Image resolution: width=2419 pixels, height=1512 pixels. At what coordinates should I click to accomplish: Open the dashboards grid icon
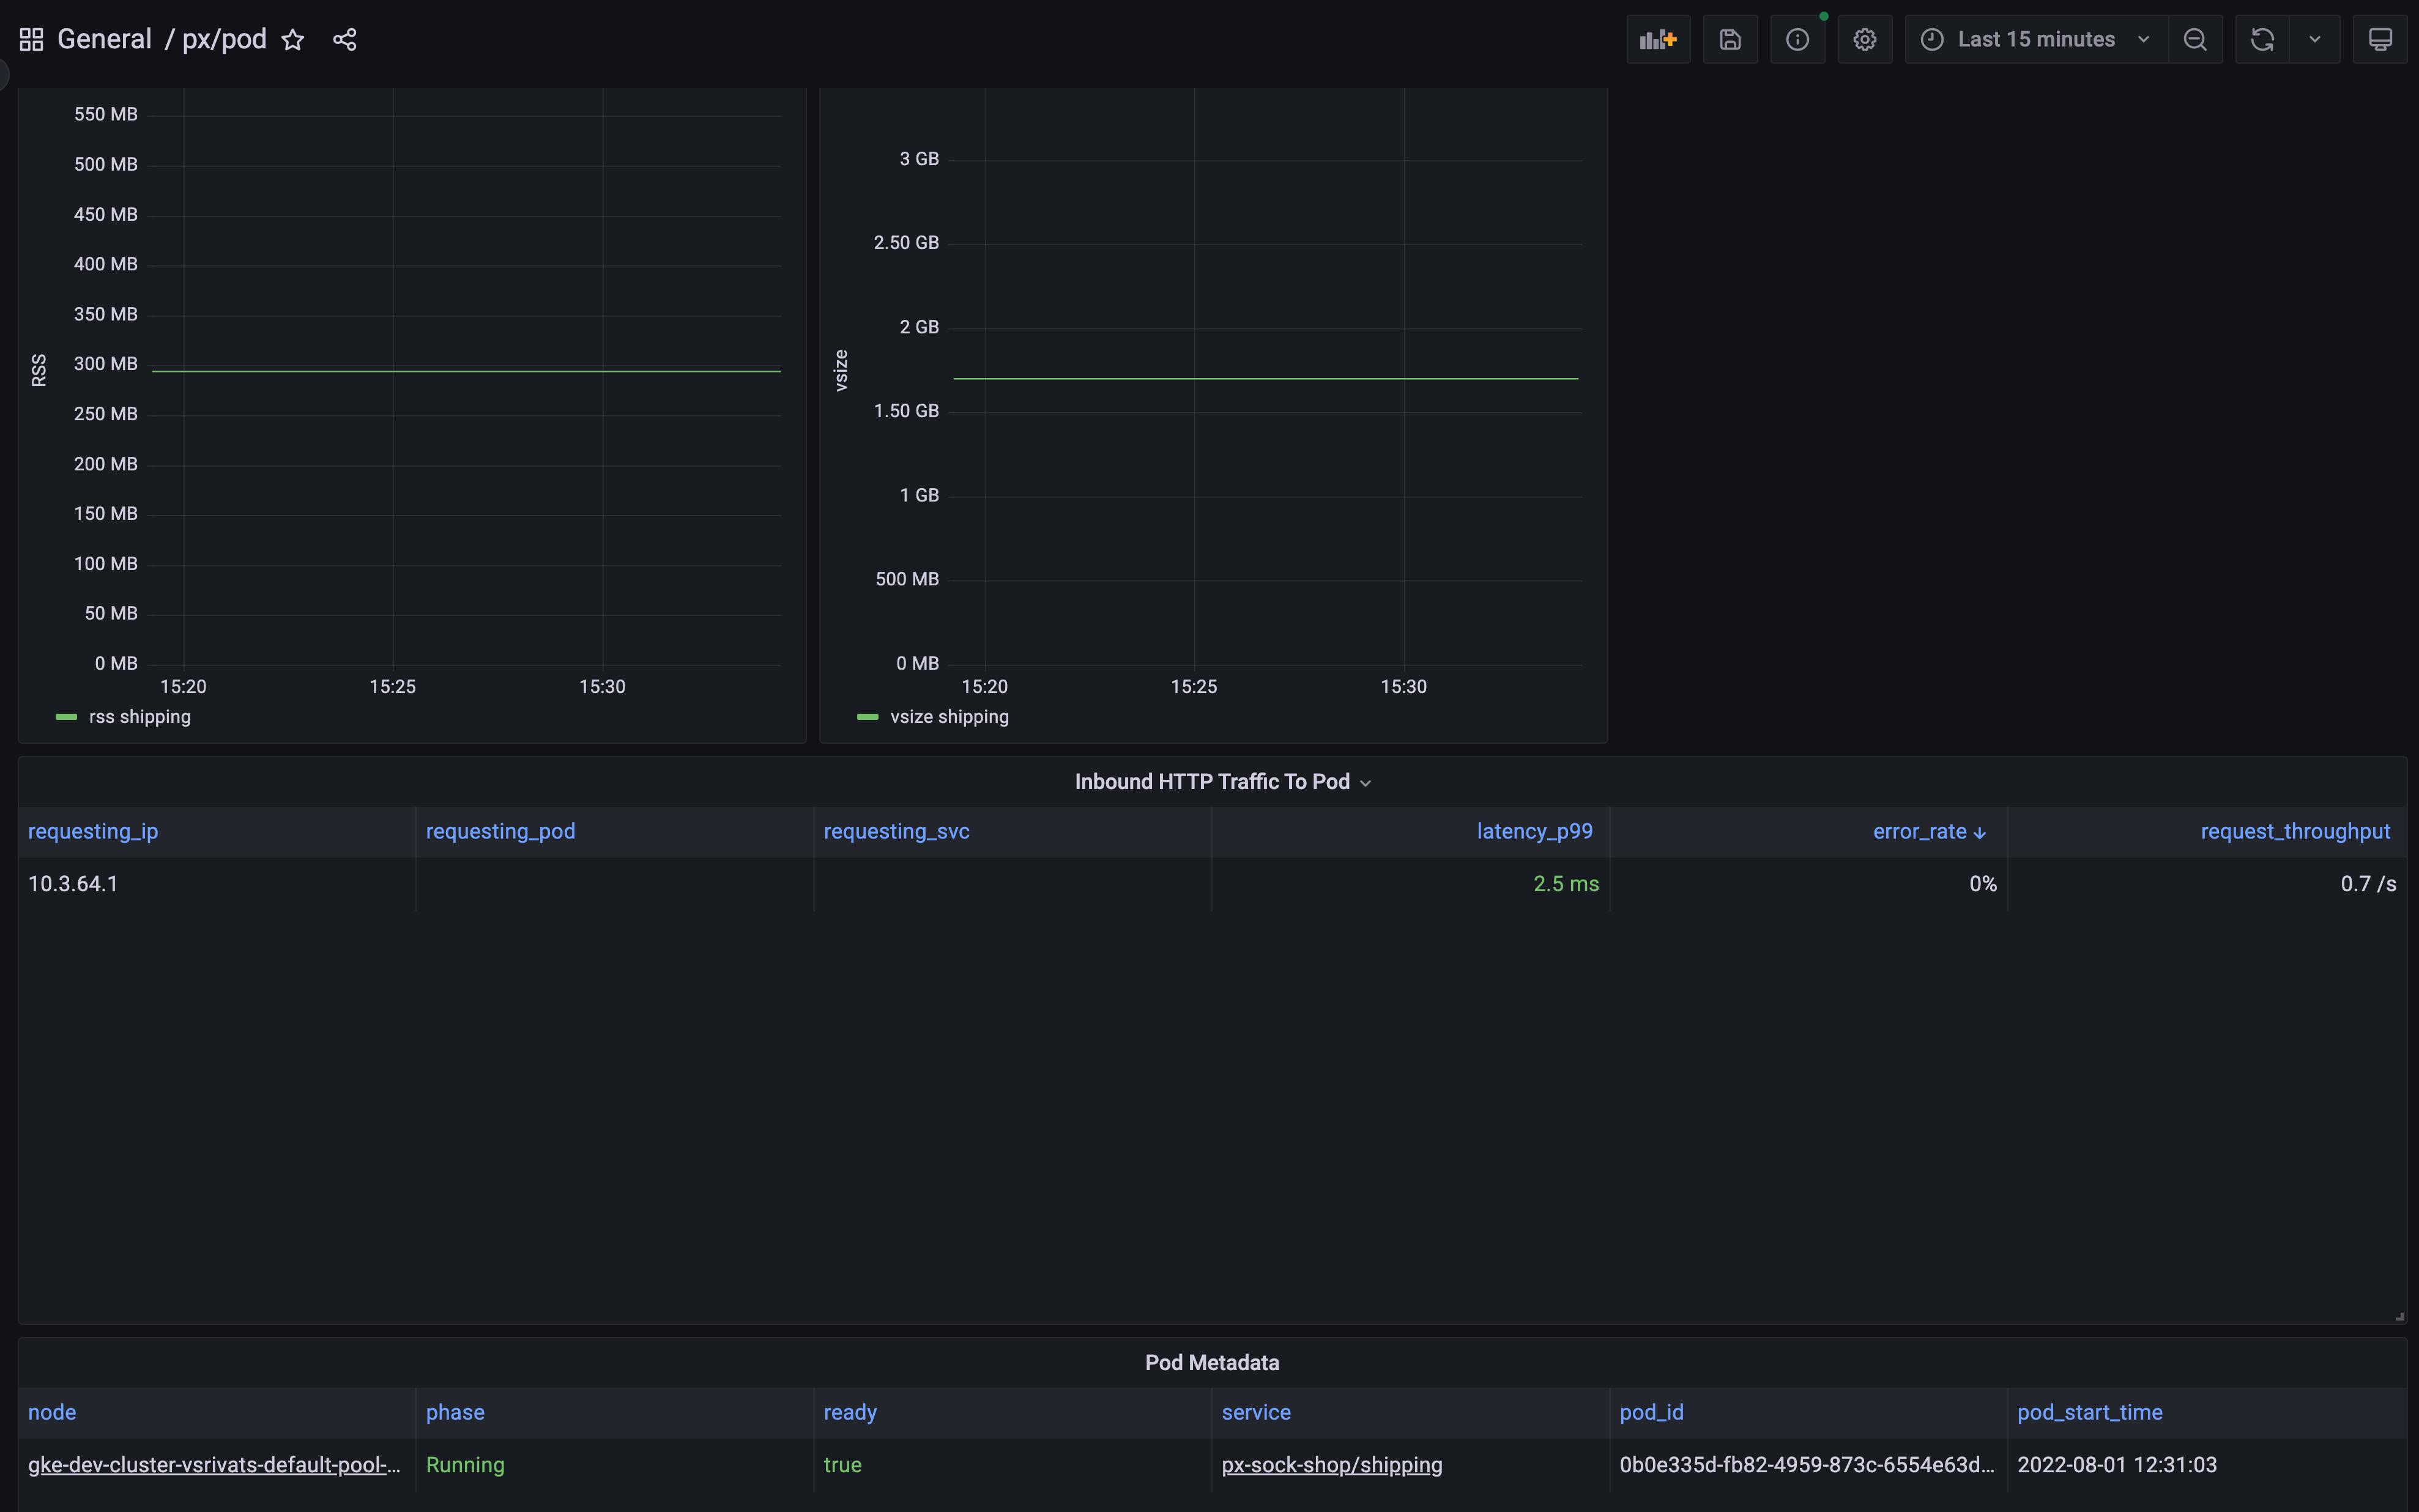[31, 40]
